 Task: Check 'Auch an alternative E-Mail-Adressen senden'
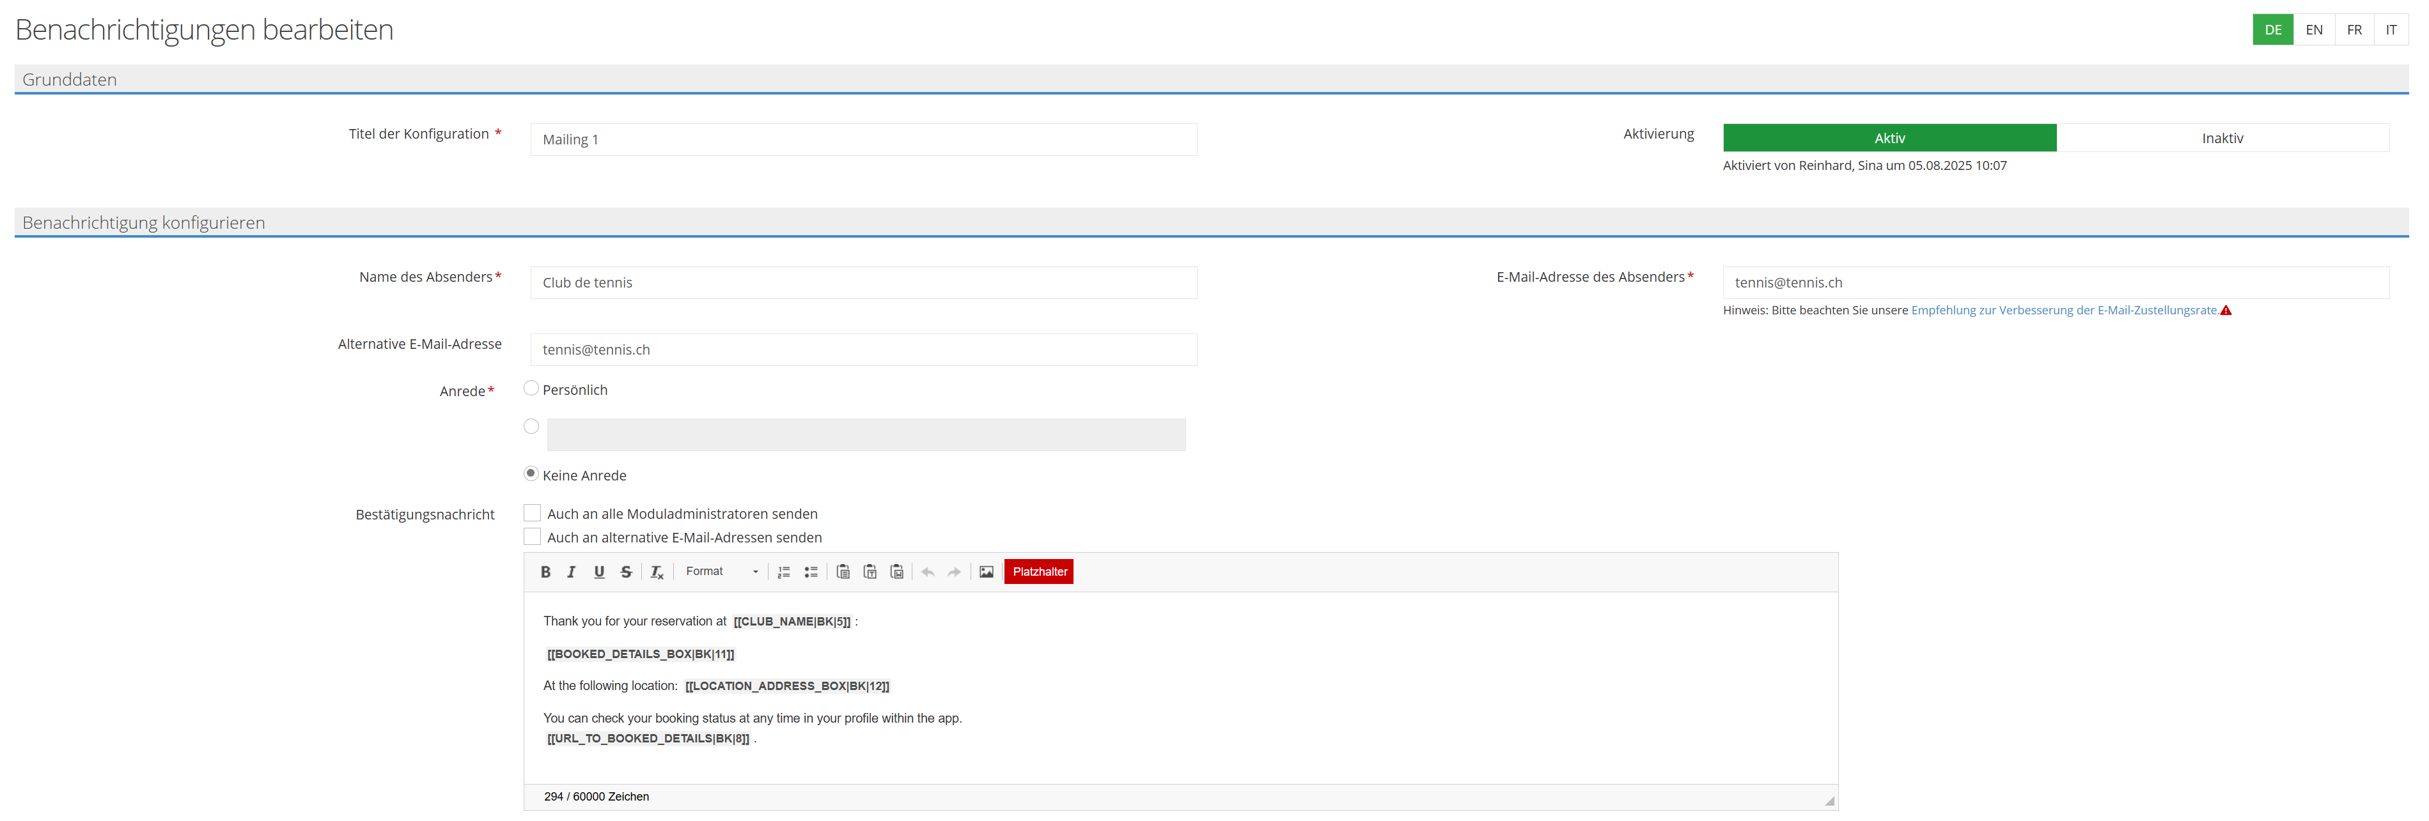532,537
